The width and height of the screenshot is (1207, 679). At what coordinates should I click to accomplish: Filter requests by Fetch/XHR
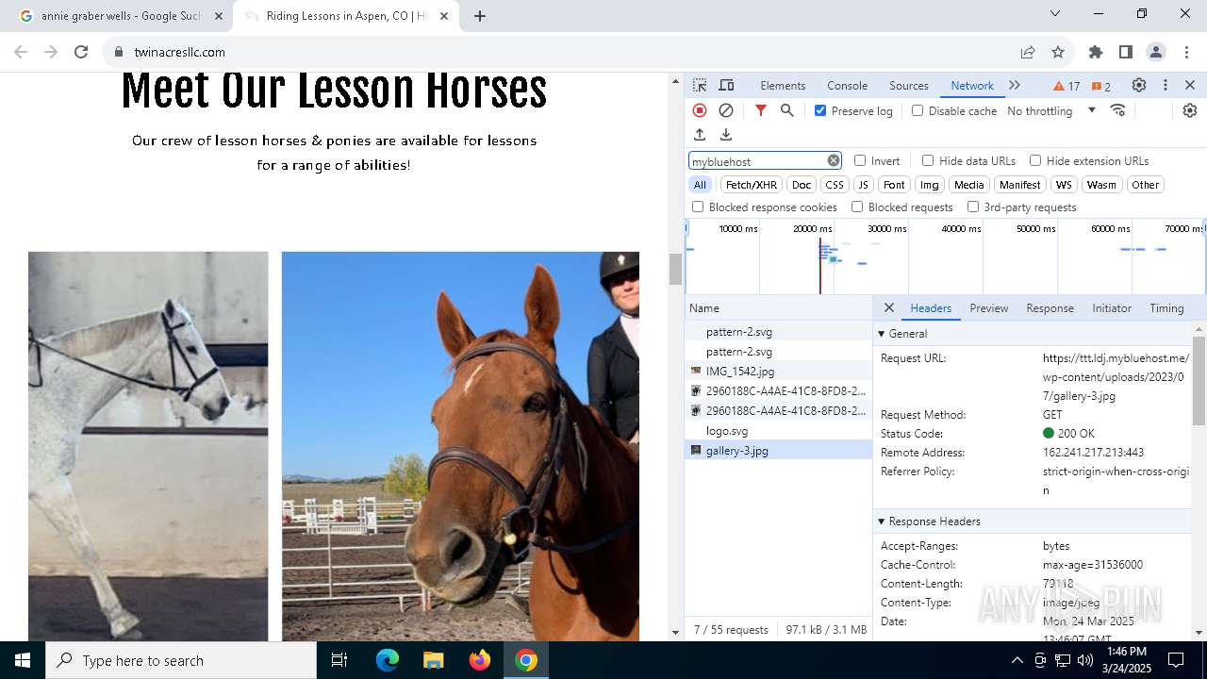point(752,185)
